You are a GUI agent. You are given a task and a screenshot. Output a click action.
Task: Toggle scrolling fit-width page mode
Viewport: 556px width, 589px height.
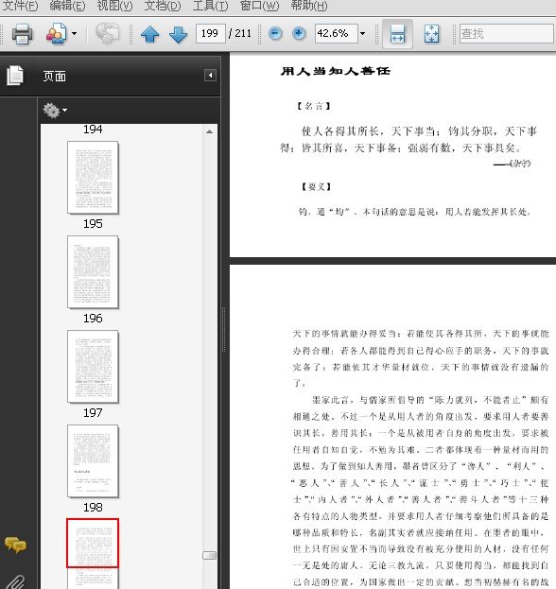(x=397, y=34)
